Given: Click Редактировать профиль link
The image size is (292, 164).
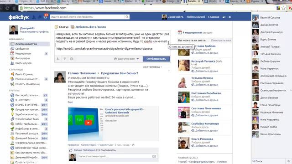Looking at the screenshot, I should pyautogui.click(x=34, y=32).
